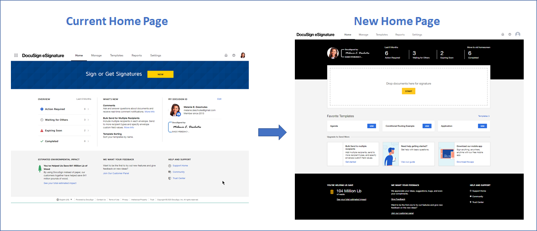Click See your total estimated impact on Current Home Page
537x231 pixels.
point(60,183)
